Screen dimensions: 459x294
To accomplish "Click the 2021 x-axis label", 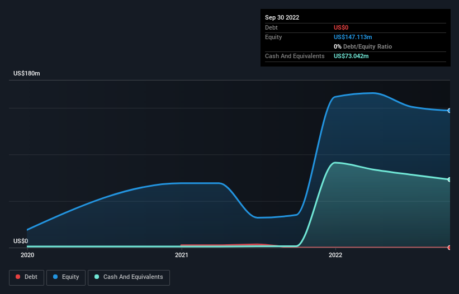I will (x=182, y=255).
